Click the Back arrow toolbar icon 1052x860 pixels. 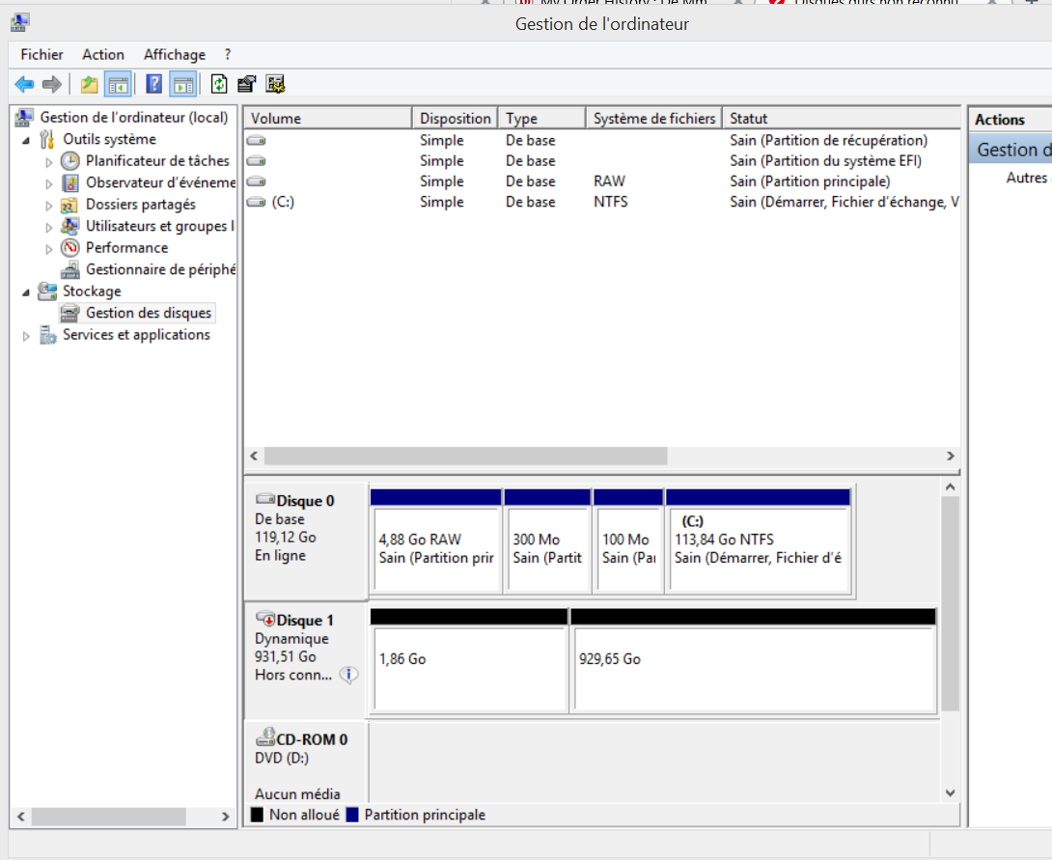pos(24,84)
